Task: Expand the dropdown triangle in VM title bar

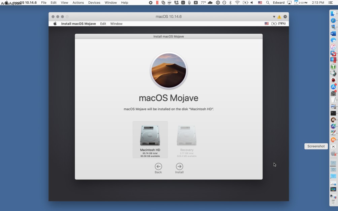Action: click(274, 17)
